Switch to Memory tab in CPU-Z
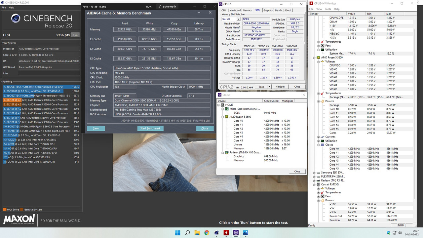Screen dimensions: 423x238 (x=247, y=10)
